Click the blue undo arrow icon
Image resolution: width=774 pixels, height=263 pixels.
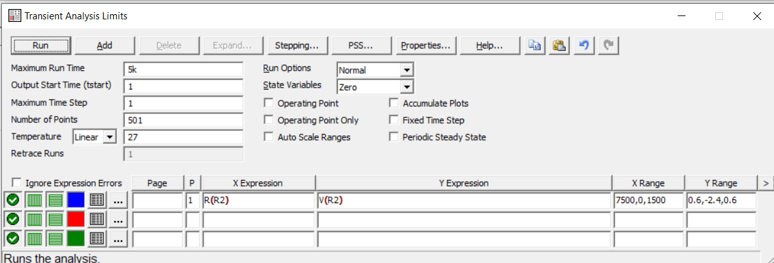click(584, 46)
